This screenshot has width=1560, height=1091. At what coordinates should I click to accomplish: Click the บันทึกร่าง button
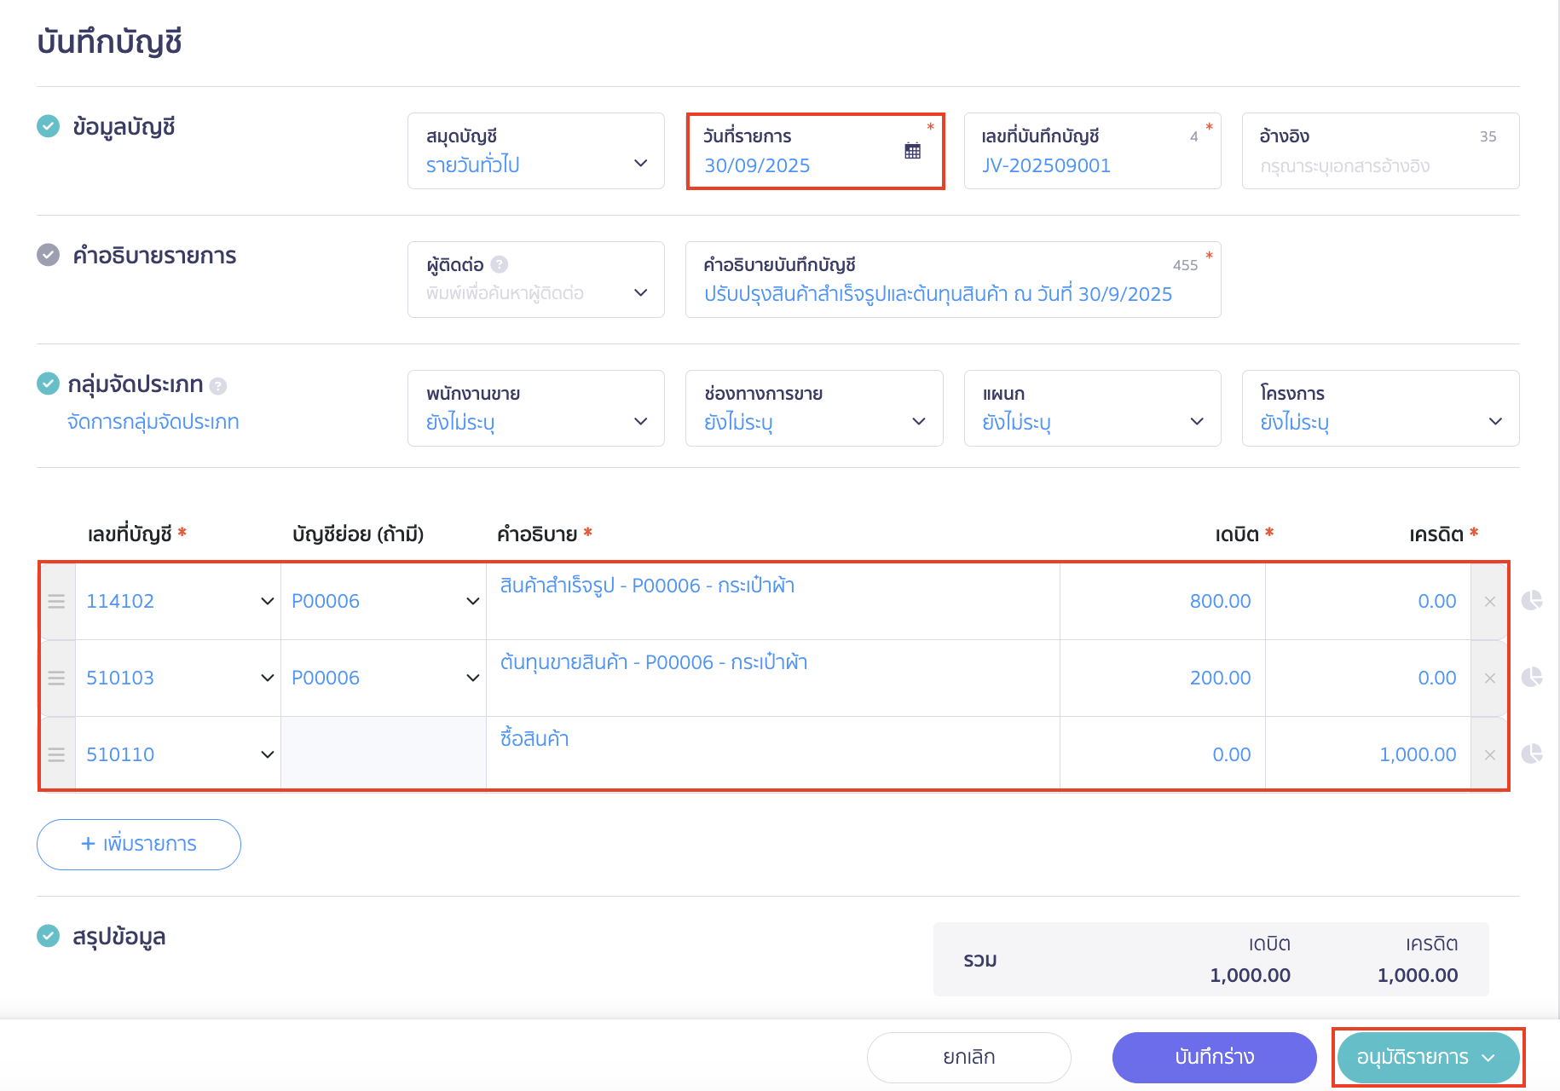pyautogui.click(x=1214, y=1057)
